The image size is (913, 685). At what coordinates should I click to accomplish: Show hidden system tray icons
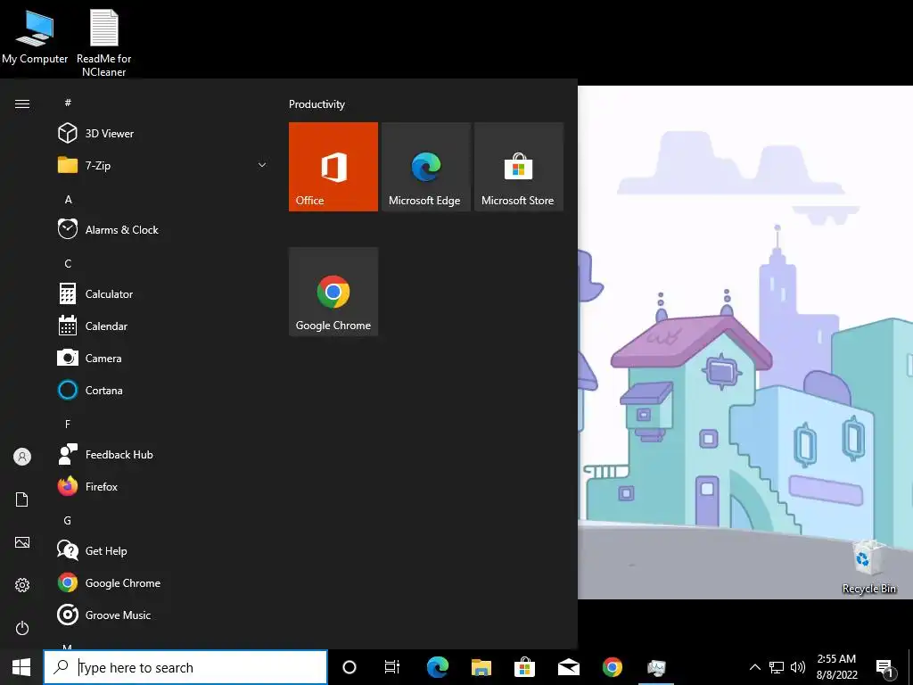754,667
